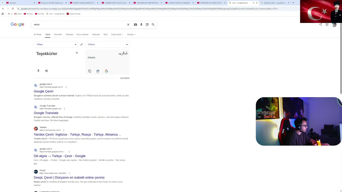The width and height of the screenshot is (342, 192).
Task: Reload the current page
Action: pyautogui.click(x=13, y=9)
